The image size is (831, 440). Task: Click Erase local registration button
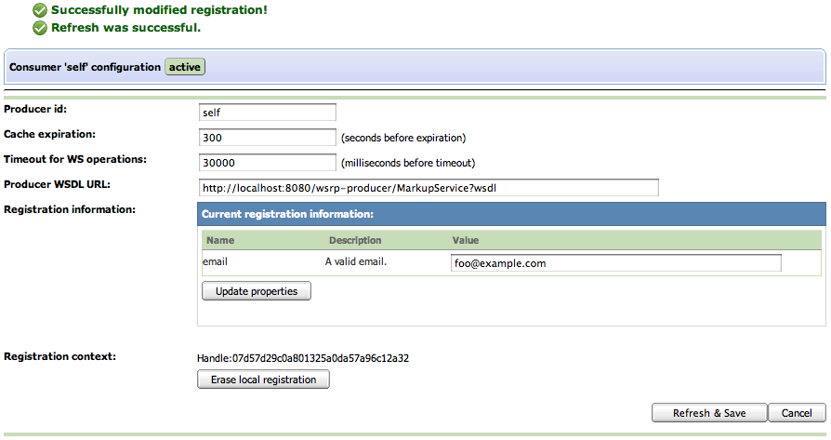click(263, 380)
